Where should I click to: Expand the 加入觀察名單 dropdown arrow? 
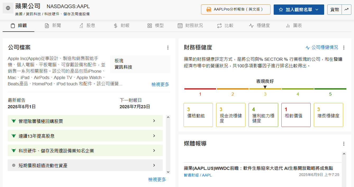[x=317, y=9]
